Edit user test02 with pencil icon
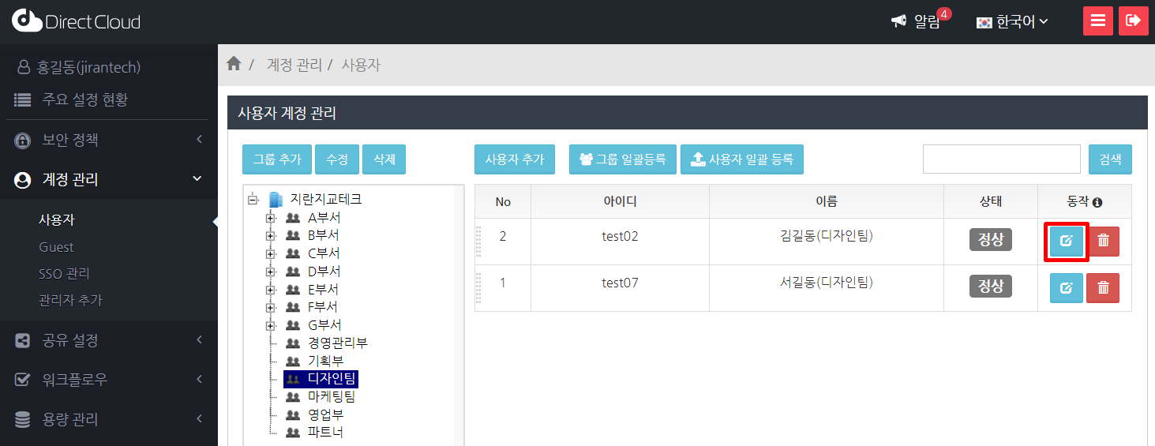The width and height of the screenshot is (1155, 446). tap(1067, 241)
